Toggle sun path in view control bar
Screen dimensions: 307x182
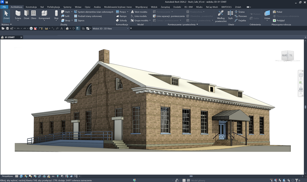coord(26,176)
